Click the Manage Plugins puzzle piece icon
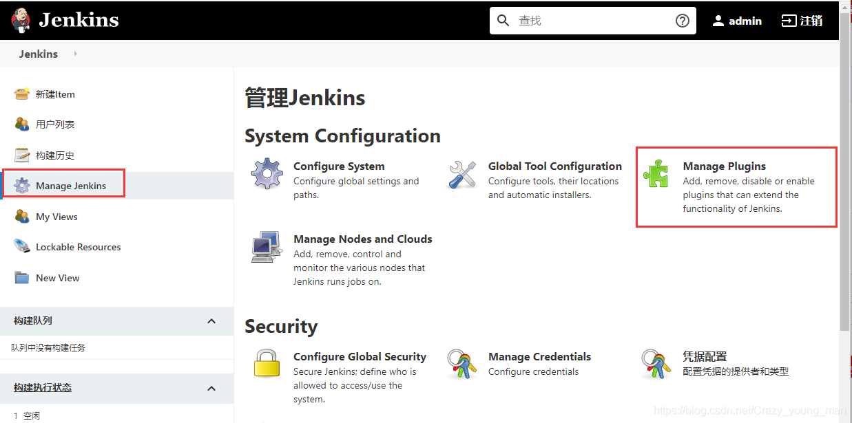The height and width of the screenshot is (423, 852). 656,174
